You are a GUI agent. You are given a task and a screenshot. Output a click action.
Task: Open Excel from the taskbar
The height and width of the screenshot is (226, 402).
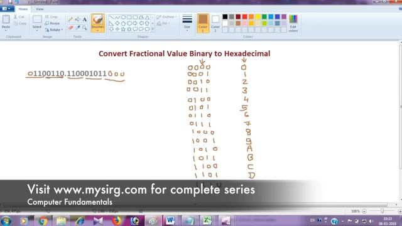coord(207,221)
